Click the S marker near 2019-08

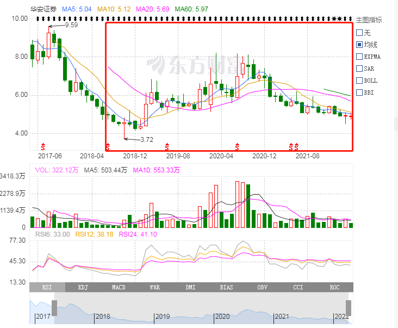tap(167, 146)
